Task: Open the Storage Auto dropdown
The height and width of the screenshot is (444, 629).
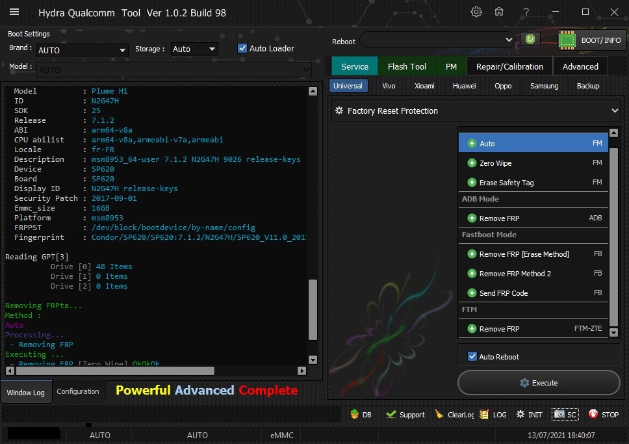Action: (194, 49)
